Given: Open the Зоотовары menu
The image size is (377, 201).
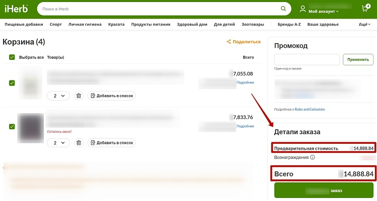Looking at the screenshot, I should coord(253,24).
